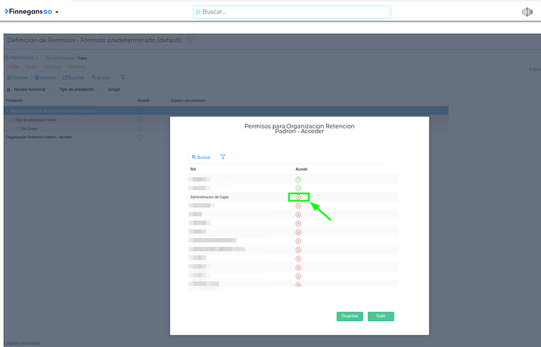Click the top-right application logo icon
The width and height of the screenshot is (541, 347).
(527, 13)
